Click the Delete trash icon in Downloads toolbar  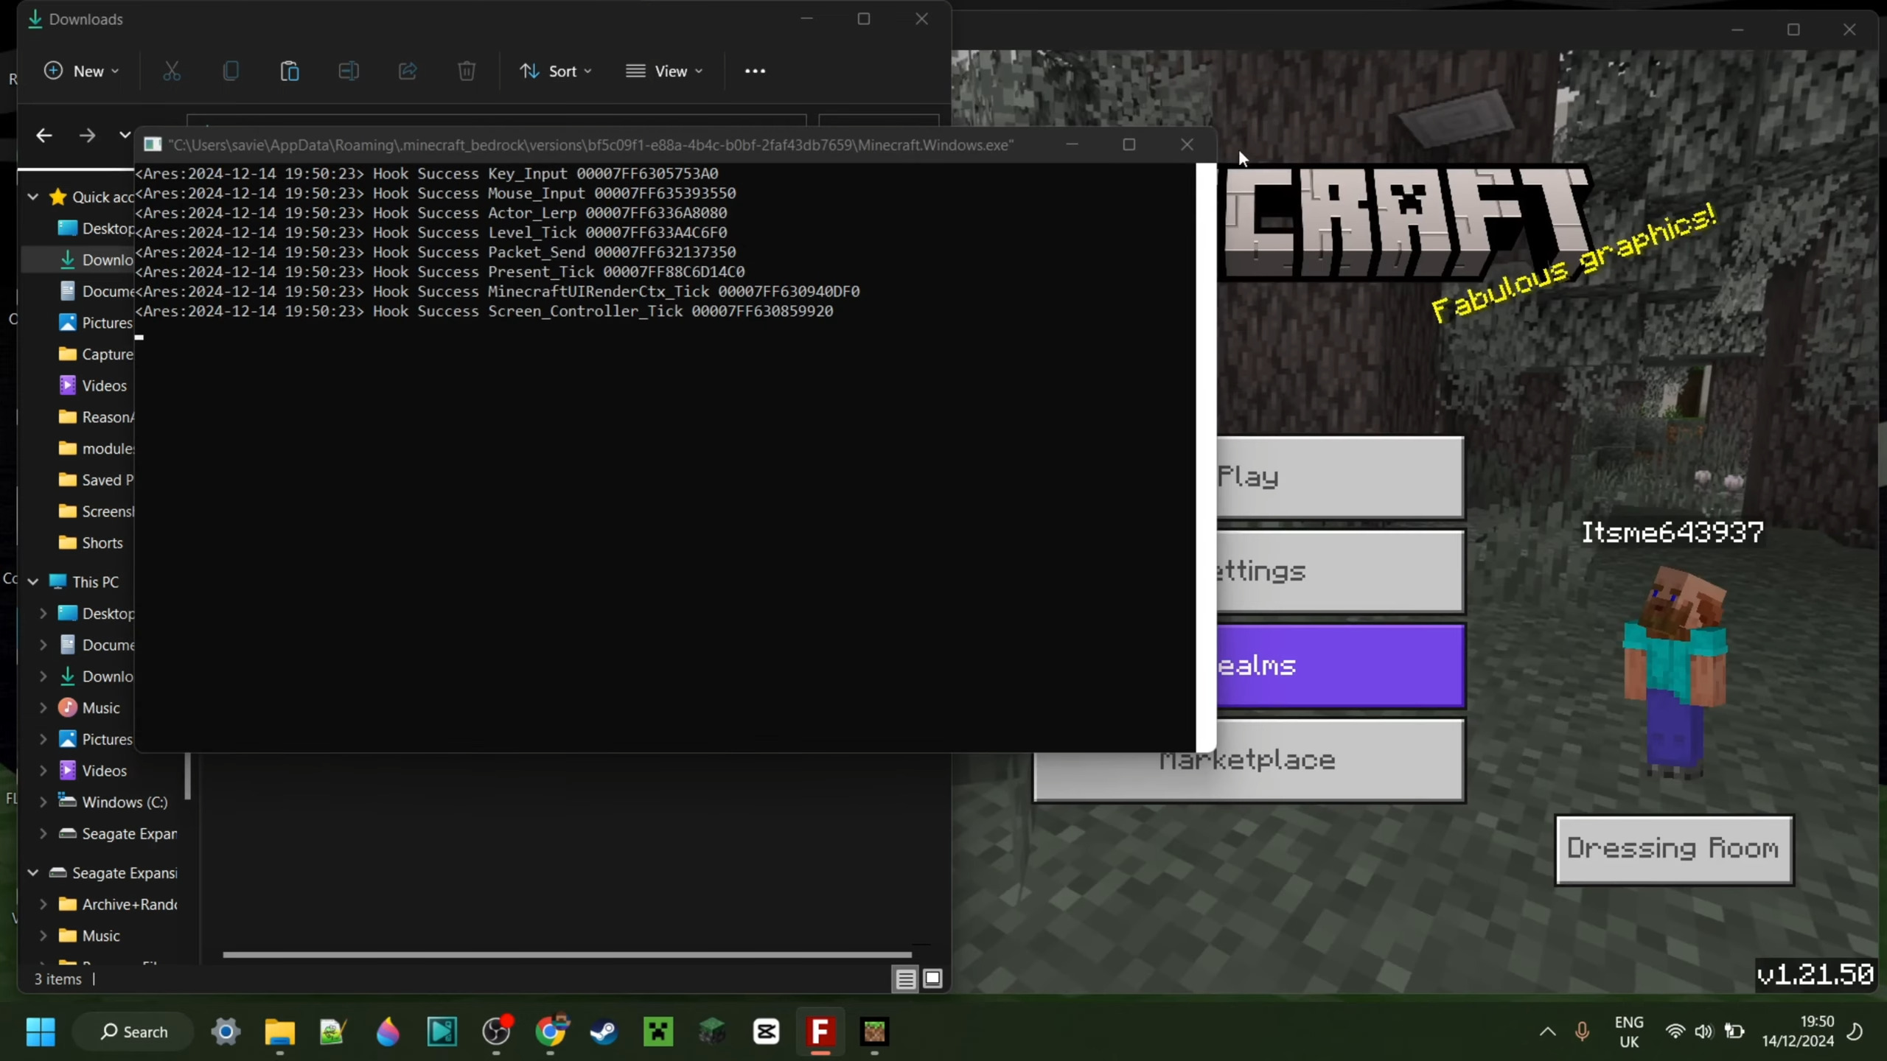pyautogui.click(x=467, y=71)
